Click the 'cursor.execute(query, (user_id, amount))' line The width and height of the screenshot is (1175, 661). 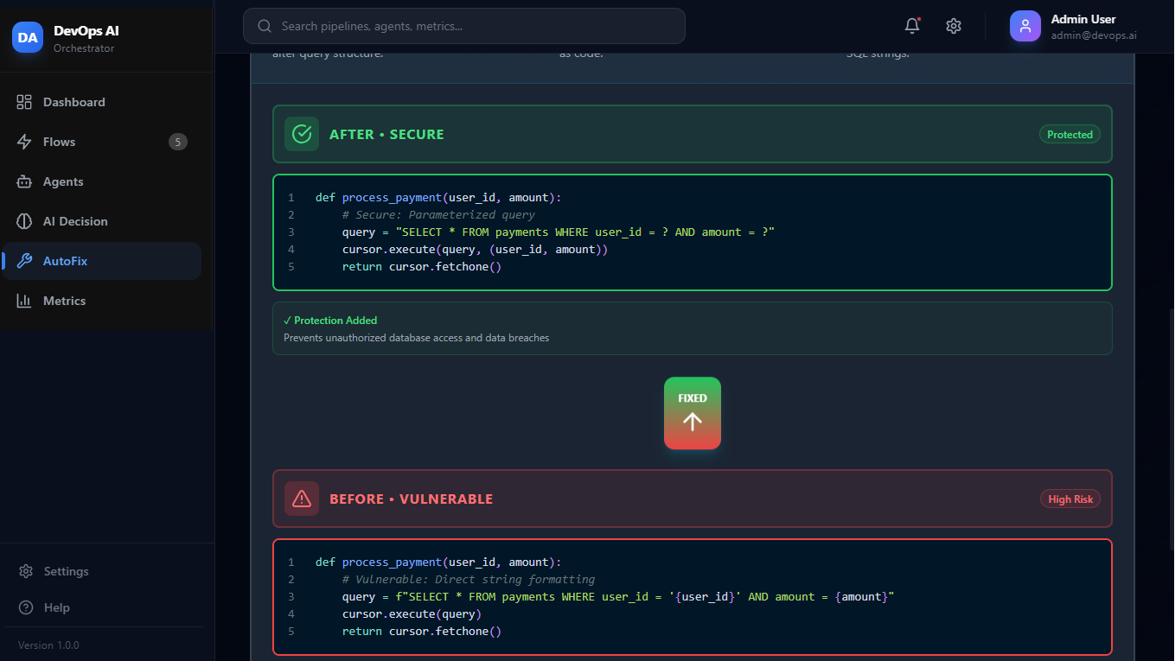point(475,249)
